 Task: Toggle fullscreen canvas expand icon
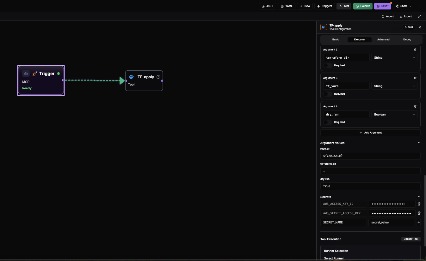coord(420,16)
